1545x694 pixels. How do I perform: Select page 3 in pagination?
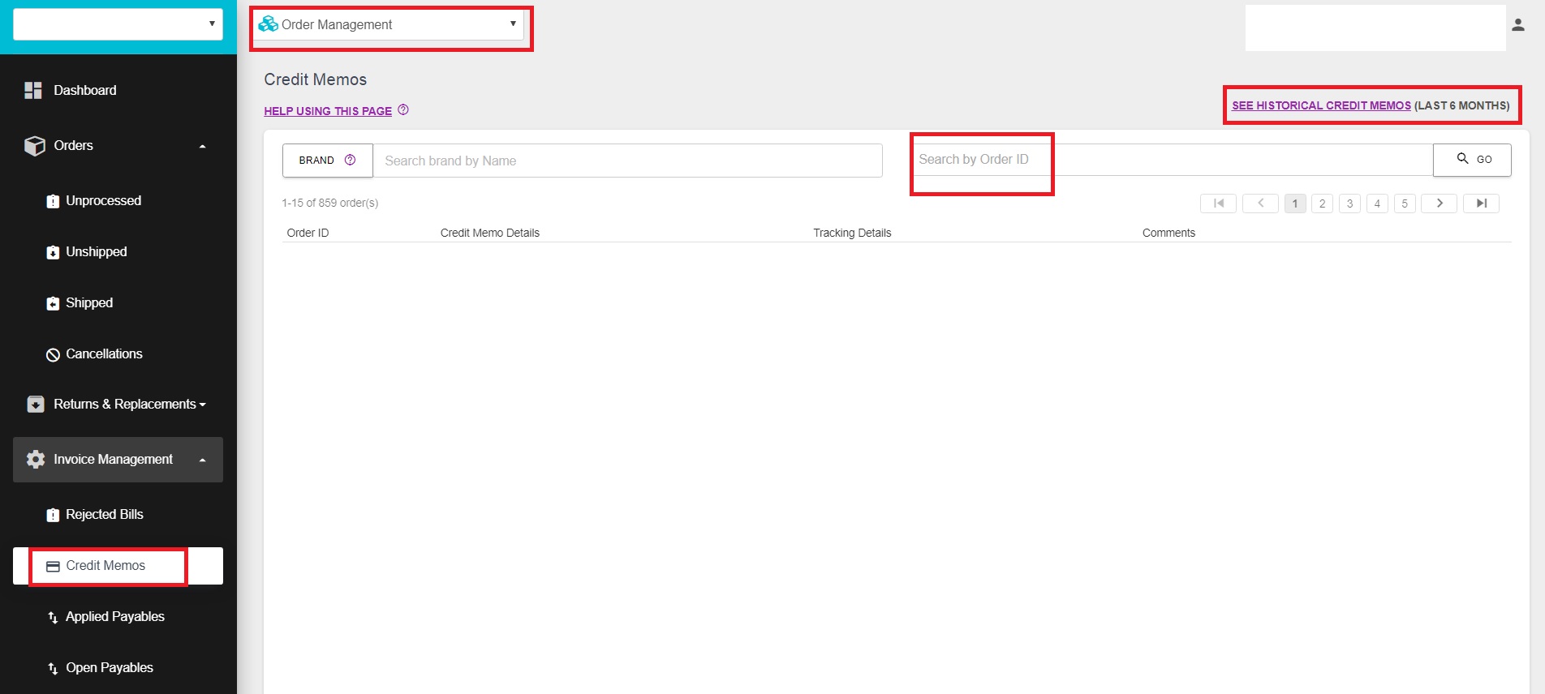(1350, 203)
